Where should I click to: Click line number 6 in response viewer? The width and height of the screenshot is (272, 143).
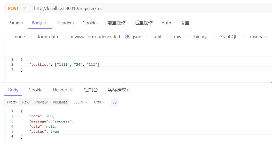coord(12,137)
